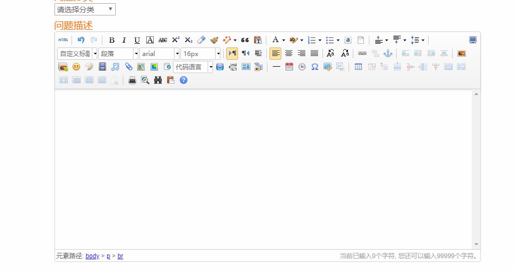Image resolution: width=514 pixels, height=271 pixels.
Task: Click the undo arrow icon
Action: pyautogui.click(x=81, y=40)
